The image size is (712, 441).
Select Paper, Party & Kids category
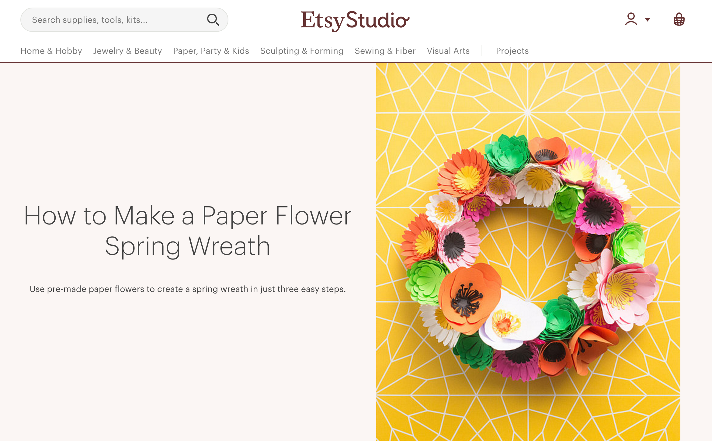pyautogui.click(x=211, y=51)
